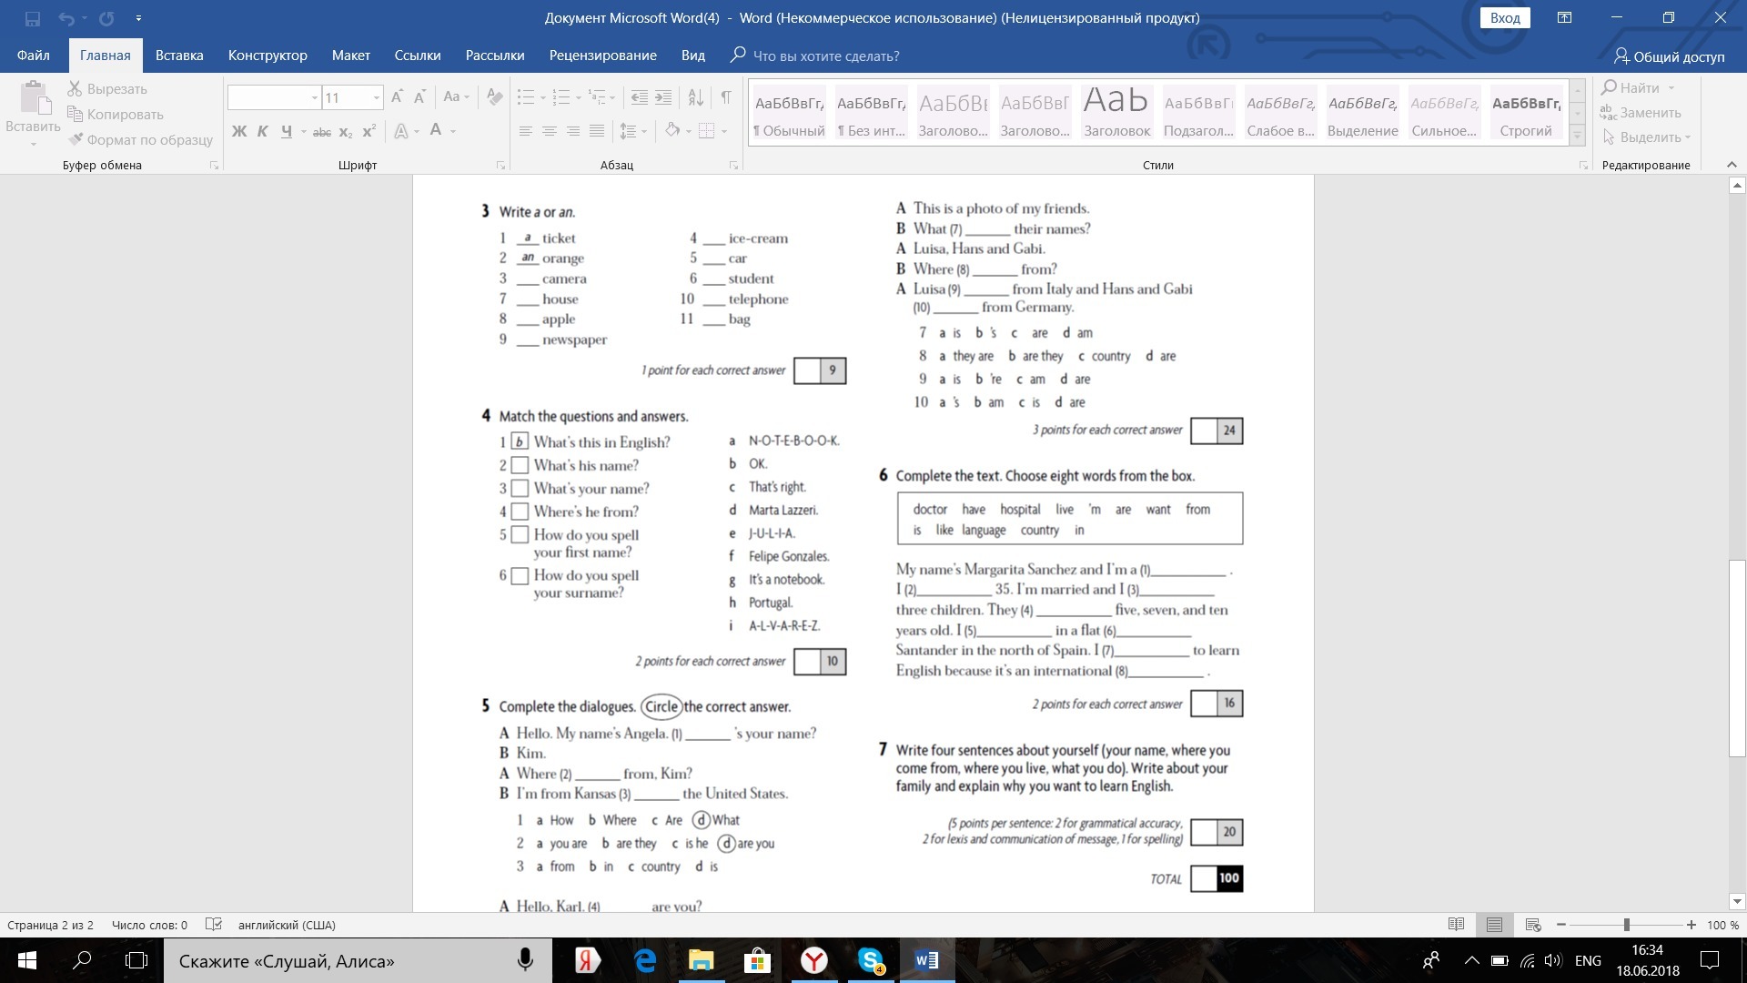The height and width of the screenshot is (983, 1747).
Task: Collapse the ribbon with the arrow
Action: tap(1732, 165)
